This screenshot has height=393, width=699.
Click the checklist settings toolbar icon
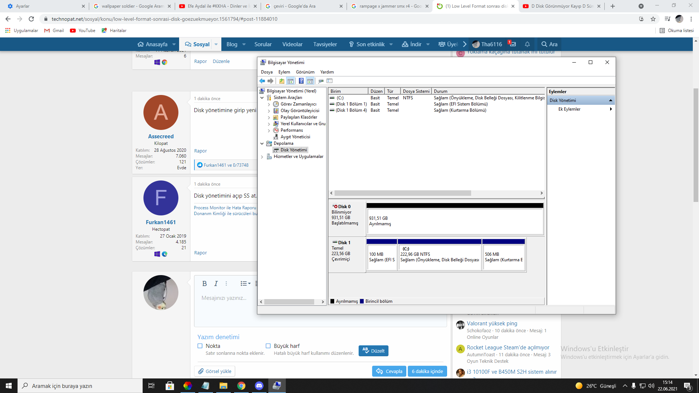click(x=329, y=81)
